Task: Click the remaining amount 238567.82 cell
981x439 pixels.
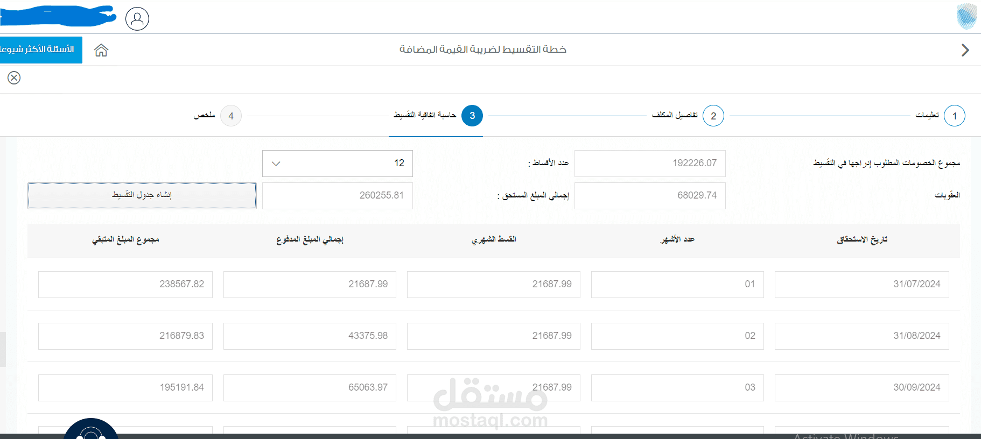Action: click(x=125, y=285)
